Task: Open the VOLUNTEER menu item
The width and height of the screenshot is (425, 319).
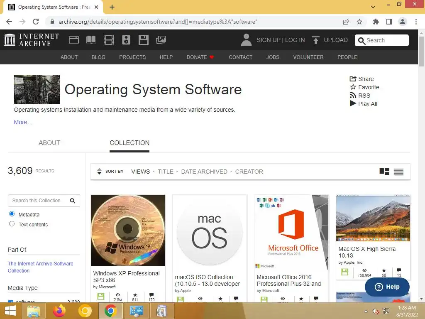Action: (308, 57)
